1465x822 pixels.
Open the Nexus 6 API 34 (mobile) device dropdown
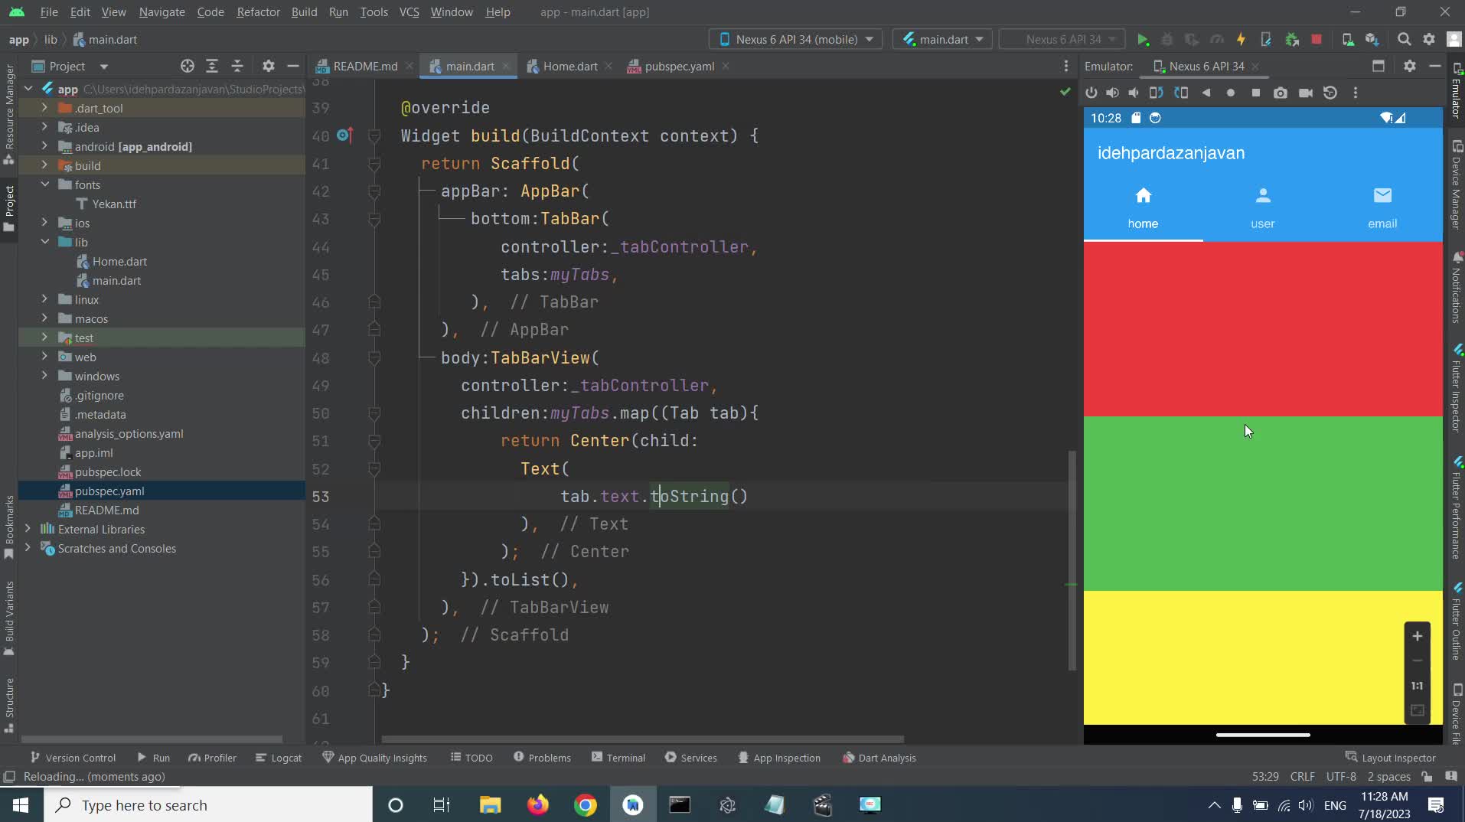795,40
